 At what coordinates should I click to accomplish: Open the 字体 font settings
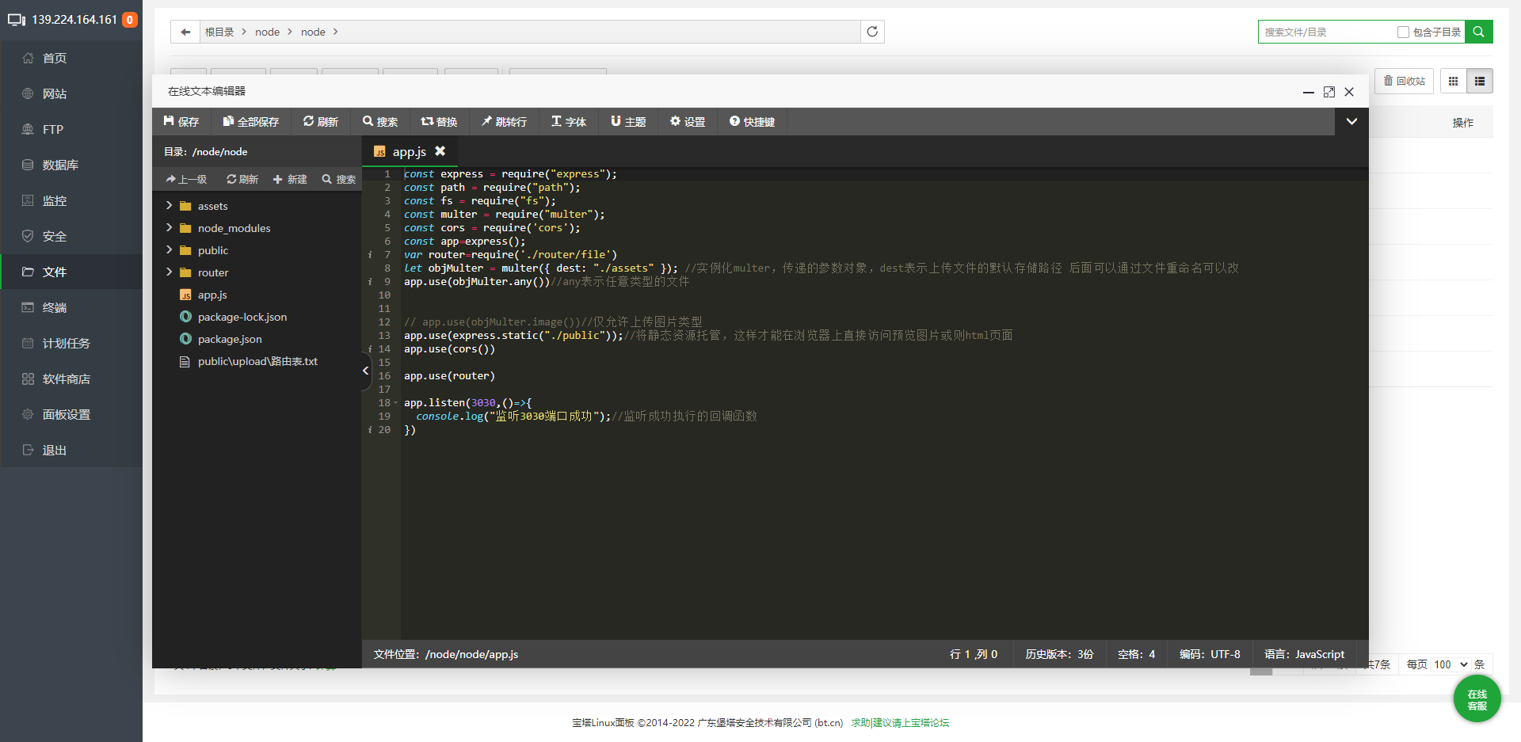point(569,121)
